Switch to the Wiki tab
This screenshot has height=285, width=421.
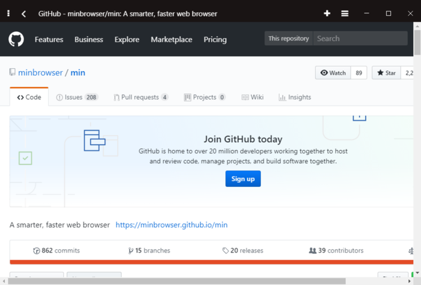coord(253,97)
